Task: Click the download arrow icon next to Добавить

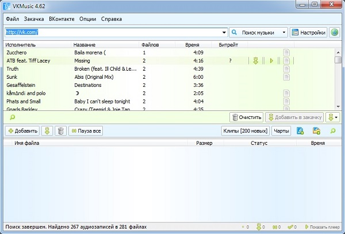Action: pyautogui.click(x=47, y=131)
